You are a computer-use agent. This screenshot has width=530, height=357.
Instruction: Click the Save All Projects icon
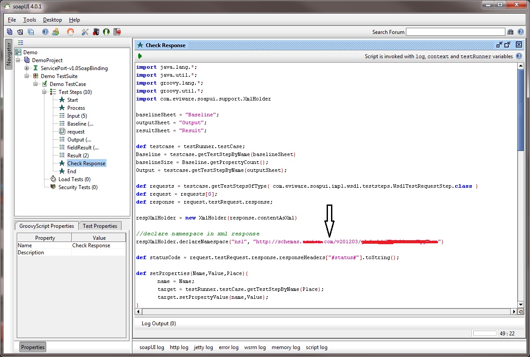31,32
